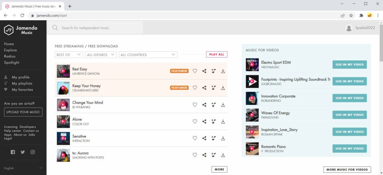
Task: Use Electro Sport EDM in my video
Action: [350, 65]
